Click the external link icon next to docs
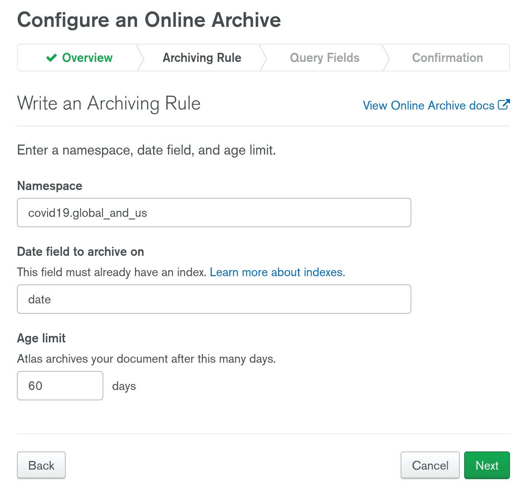Viewport: 526px width, 493px height. (504, 105)
